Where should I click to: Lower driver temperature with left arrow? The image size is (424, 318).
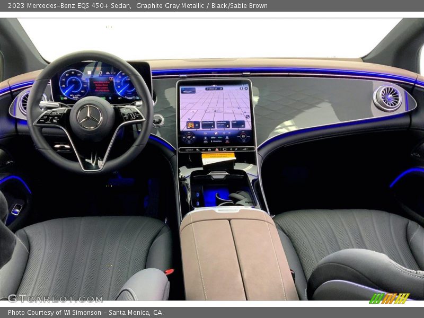[x=184, y=137]
